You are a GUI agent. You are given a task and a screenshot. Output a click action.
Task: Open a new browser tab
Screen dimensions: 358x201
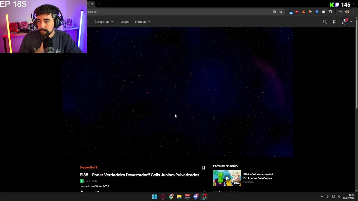coord(99,4)
